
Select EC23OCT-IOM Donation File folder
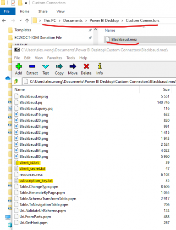click(38, 38)
